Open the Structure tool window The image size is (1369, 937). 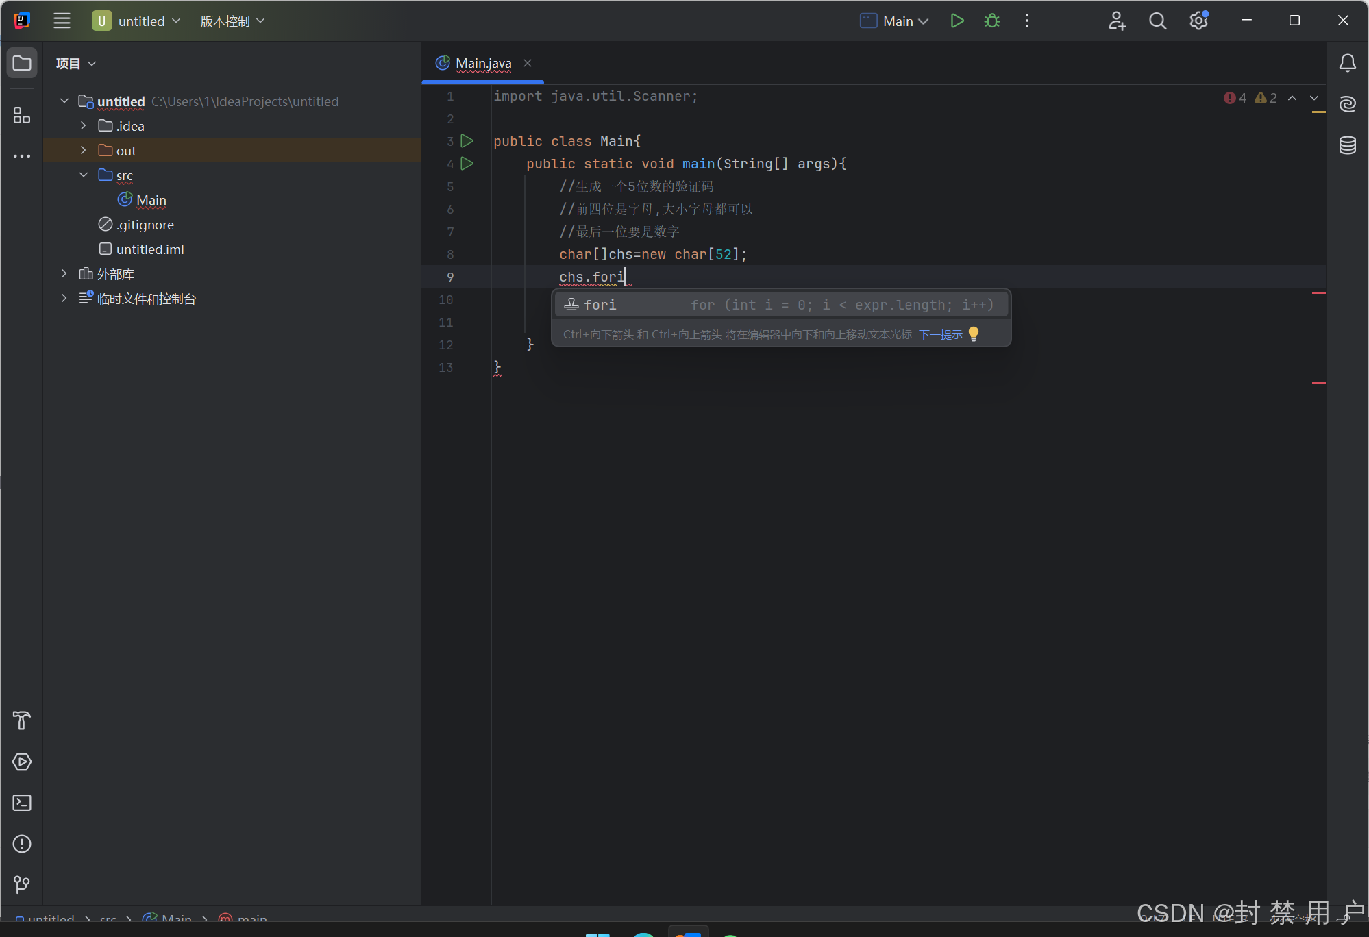[x=22, y=115]
